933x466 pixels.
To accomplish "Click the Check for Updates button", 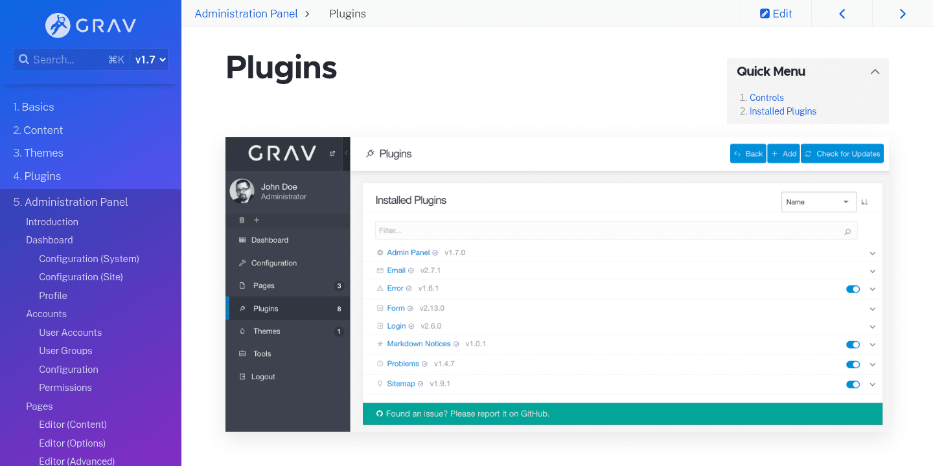I will coord(842,153).
